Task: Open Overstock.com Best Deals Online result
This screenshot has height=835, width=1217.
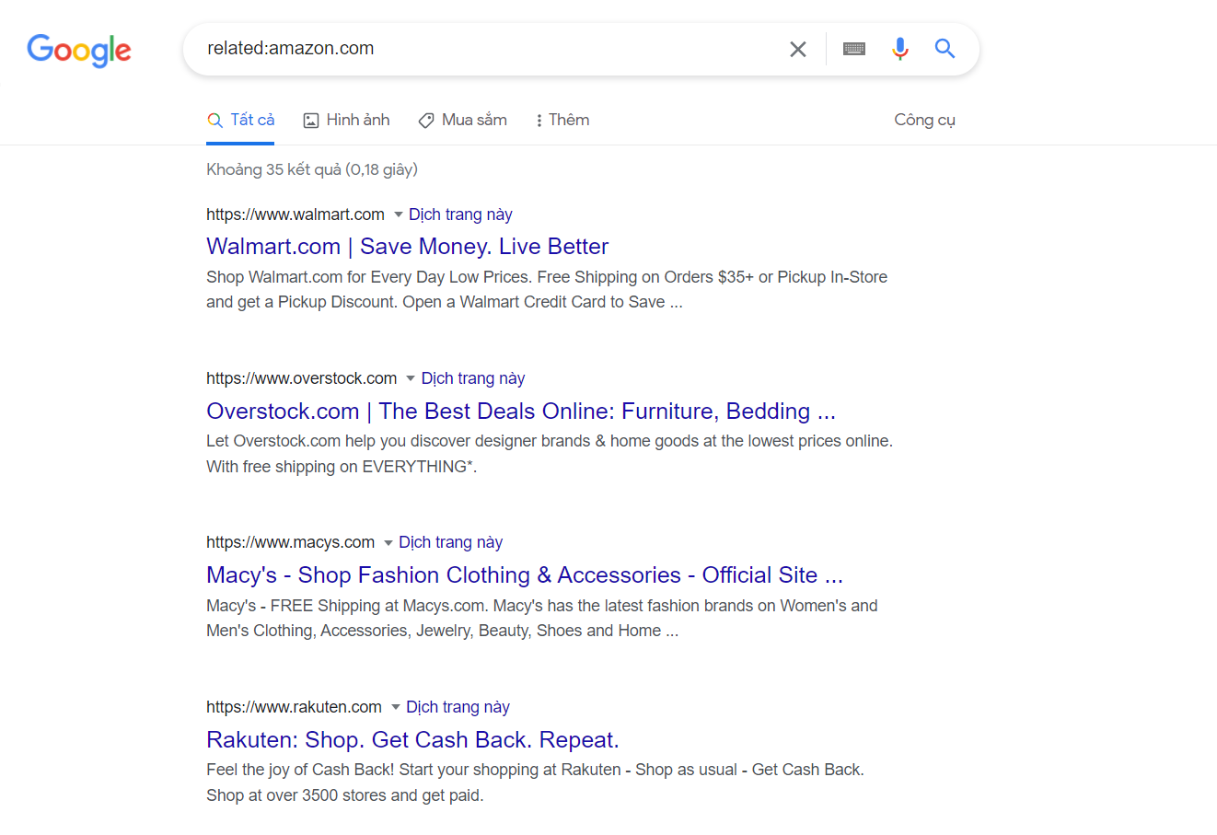Action: pyautogui.click(x=521, y=411)
